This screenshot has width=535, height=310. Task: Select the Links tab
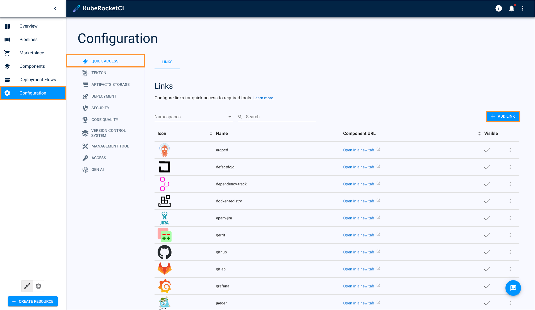point(167,62)
